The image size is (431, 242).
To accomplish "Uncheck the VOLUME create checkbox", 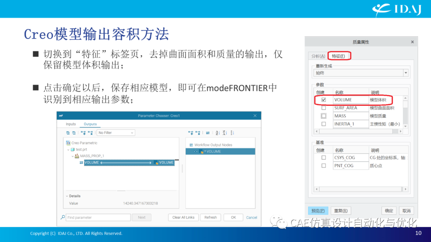I will 324,100.
